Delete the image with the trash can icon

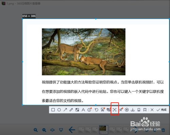tap(163, 130)
